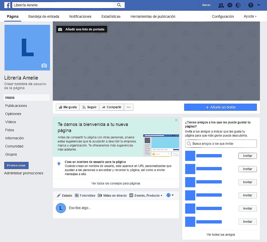Select Foto/vídeo post option

[x=85, y=195]
